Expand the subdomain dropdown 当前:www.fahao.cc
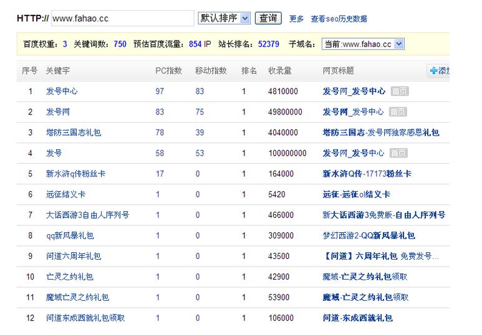Viewport: 482px width, 335px height. 363,44
